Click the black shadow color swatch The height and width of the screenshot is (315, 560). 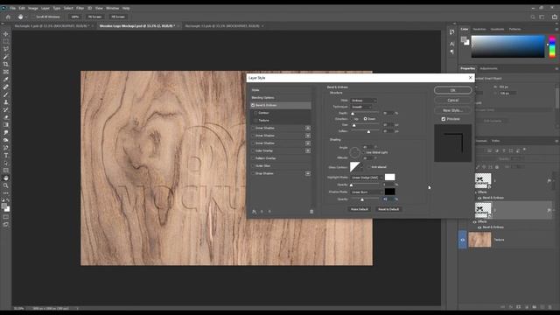coord(389,192)
